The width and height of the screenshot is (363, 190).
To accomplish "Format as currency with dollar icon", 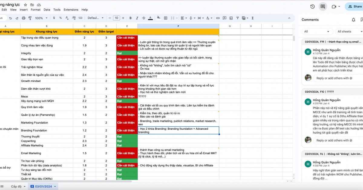I will pos(54,18).
